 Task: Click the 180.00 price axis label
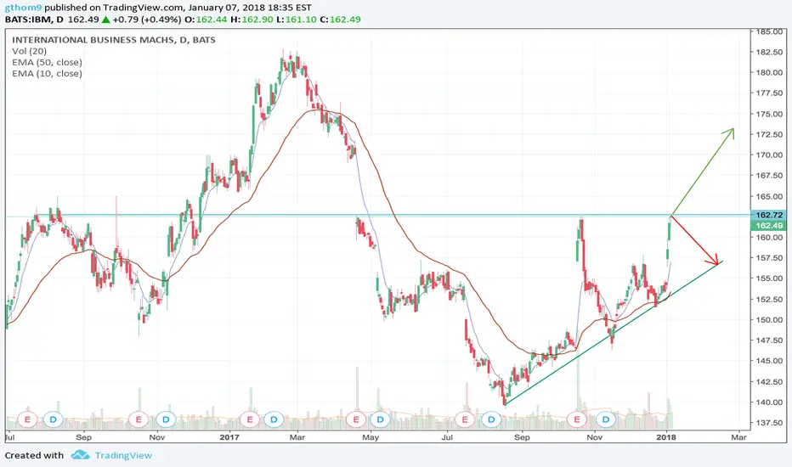coord(769,72)
